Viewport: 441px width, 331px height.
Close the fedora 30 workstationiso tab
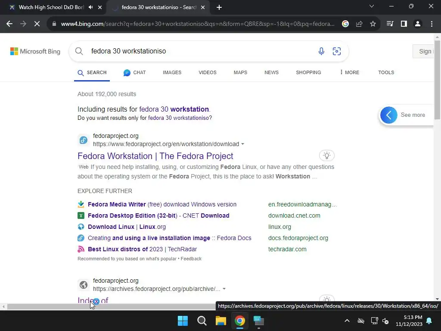click(x=202, y=8)
